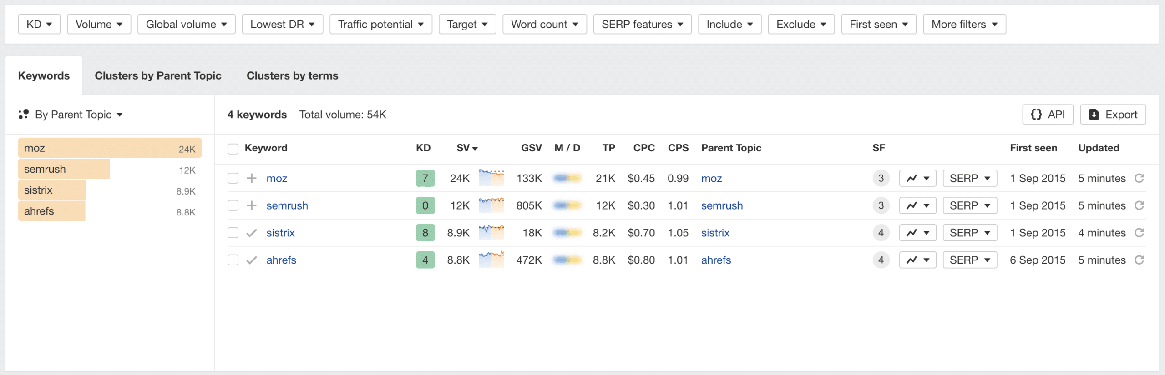
Task: Open SERP dropdown for semrush row
Action: click(970, 205)
